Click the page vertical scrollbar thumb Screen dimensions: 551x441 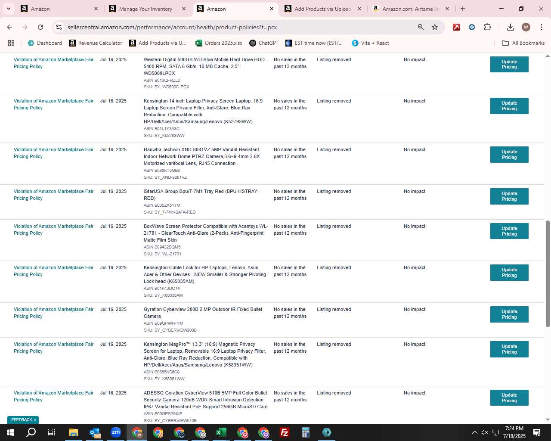point(548,274)
